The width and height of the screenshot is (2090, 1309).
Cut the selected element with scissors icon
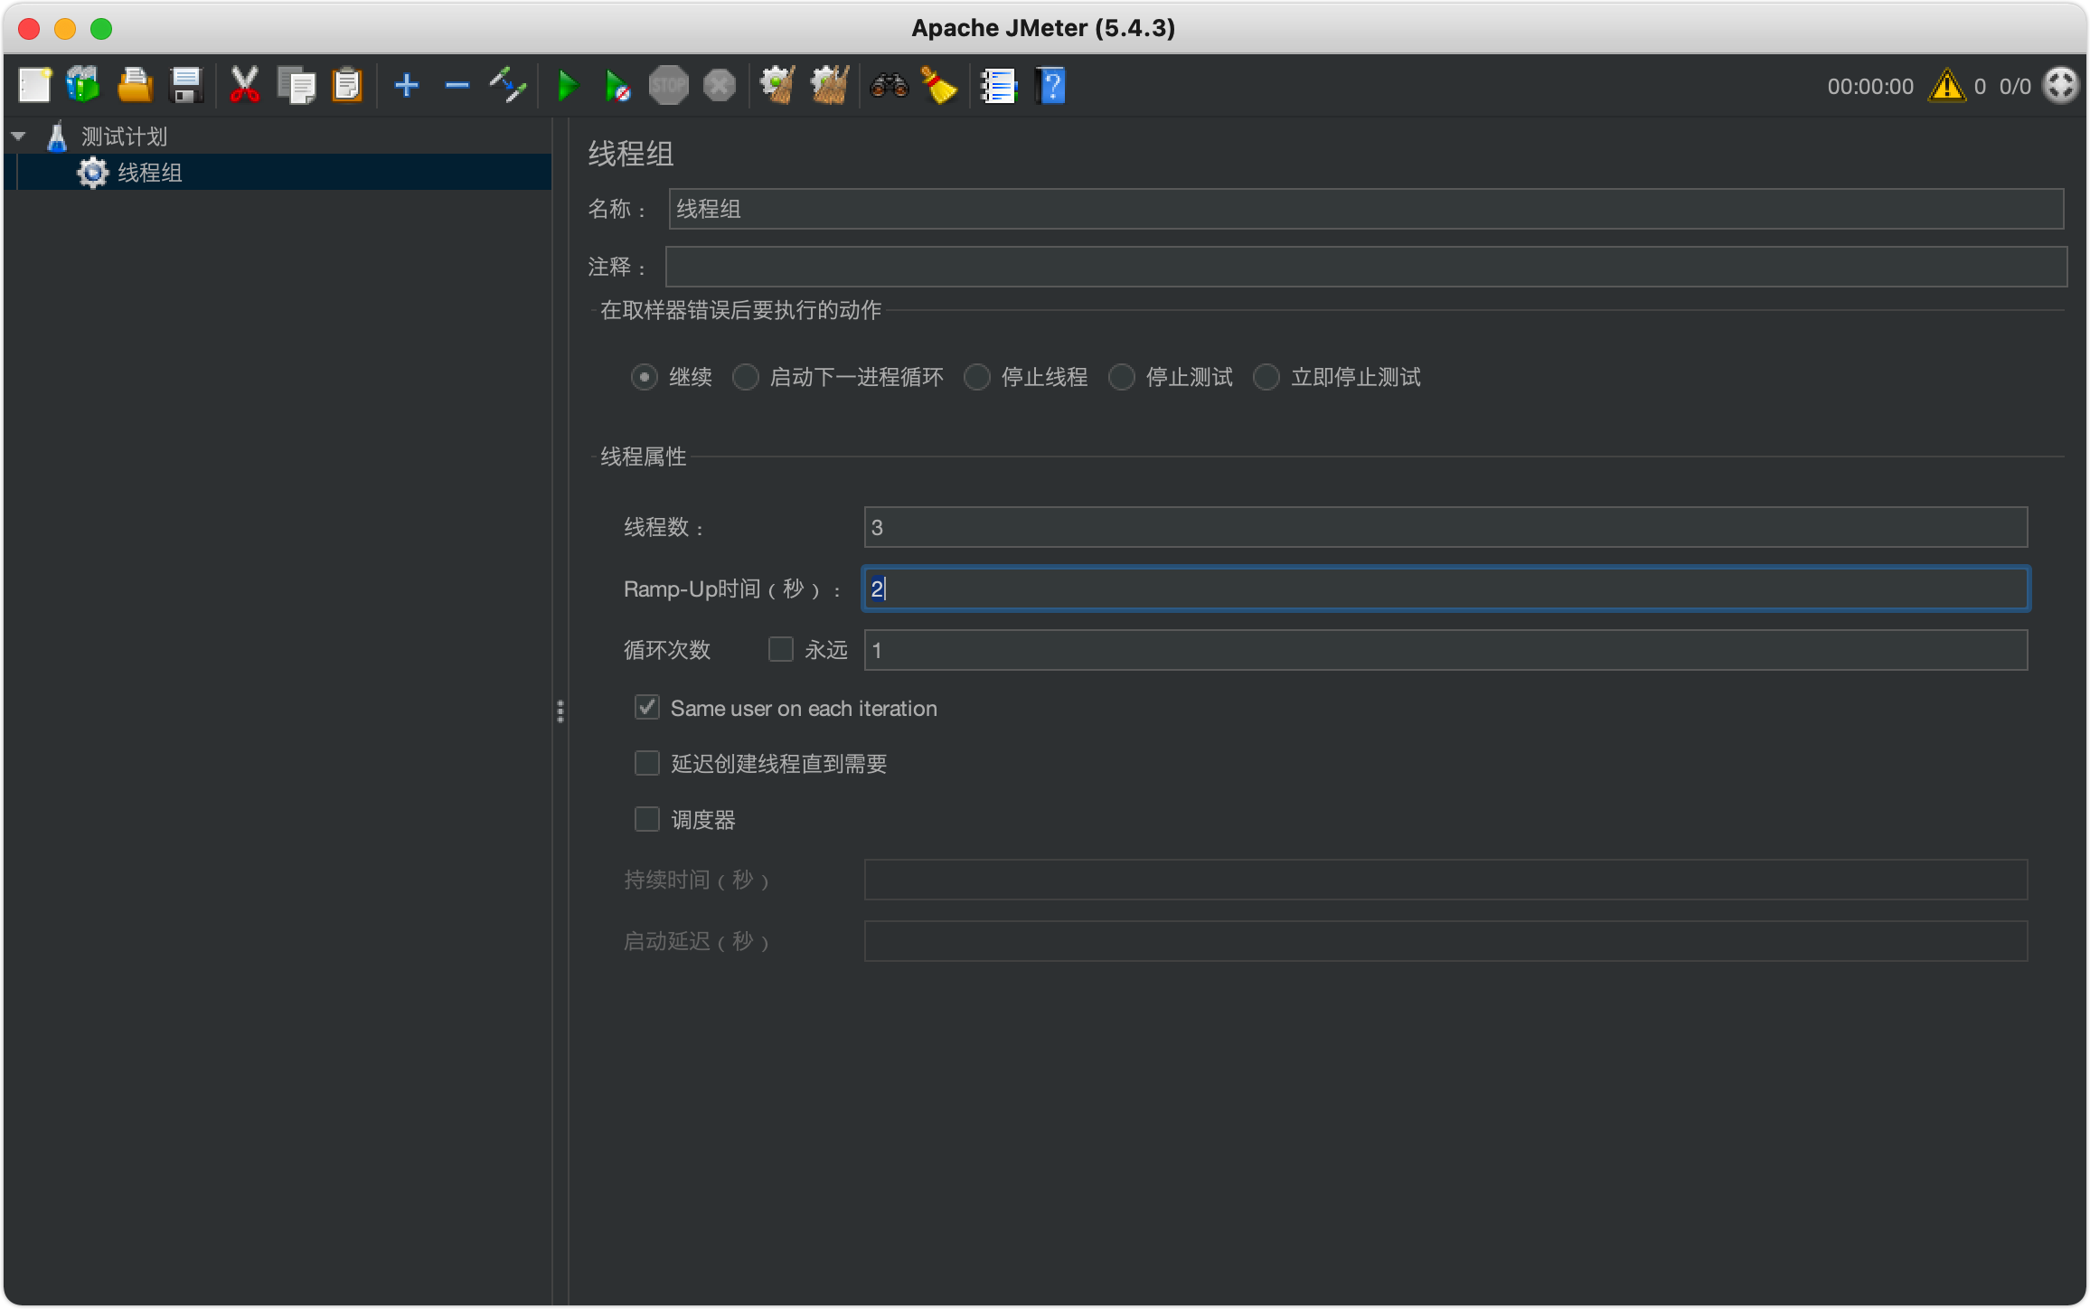244,86
